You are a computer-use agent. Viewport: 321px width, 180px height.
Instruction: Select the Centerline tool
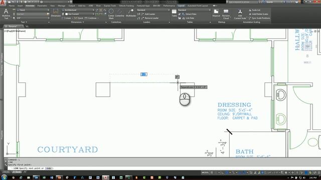point(119,13)
